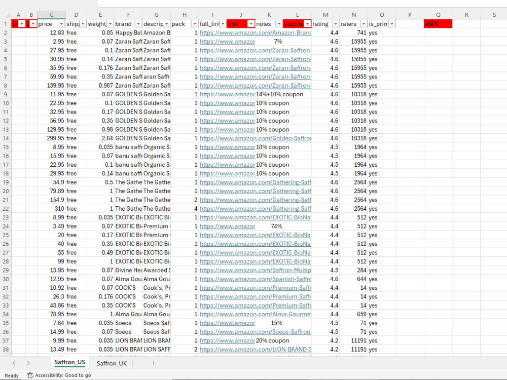The height and width of the screenshot is (380, 507).
Task: Select the brand cell Soeos in row 35
Action: [128, 323]
